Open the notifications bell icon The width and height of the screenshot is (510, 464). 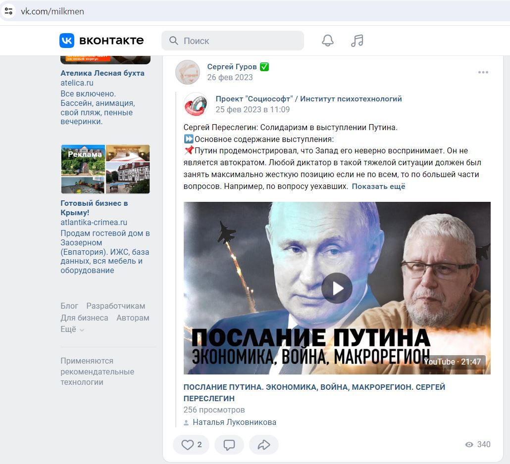click(327, 41)
